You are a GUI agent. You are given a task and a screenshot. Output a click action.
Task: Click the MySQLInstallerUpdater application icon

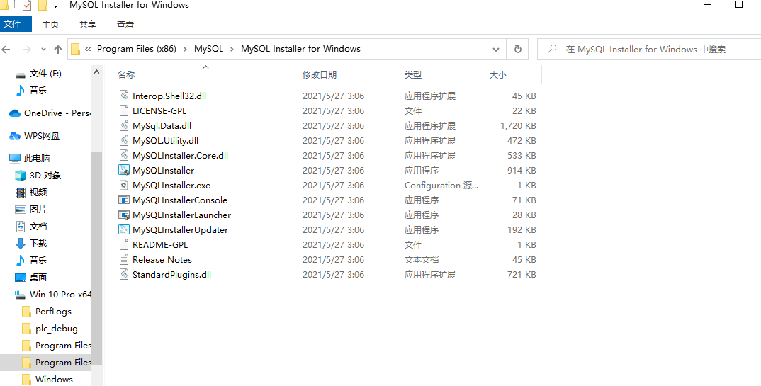tap(124, 230)
